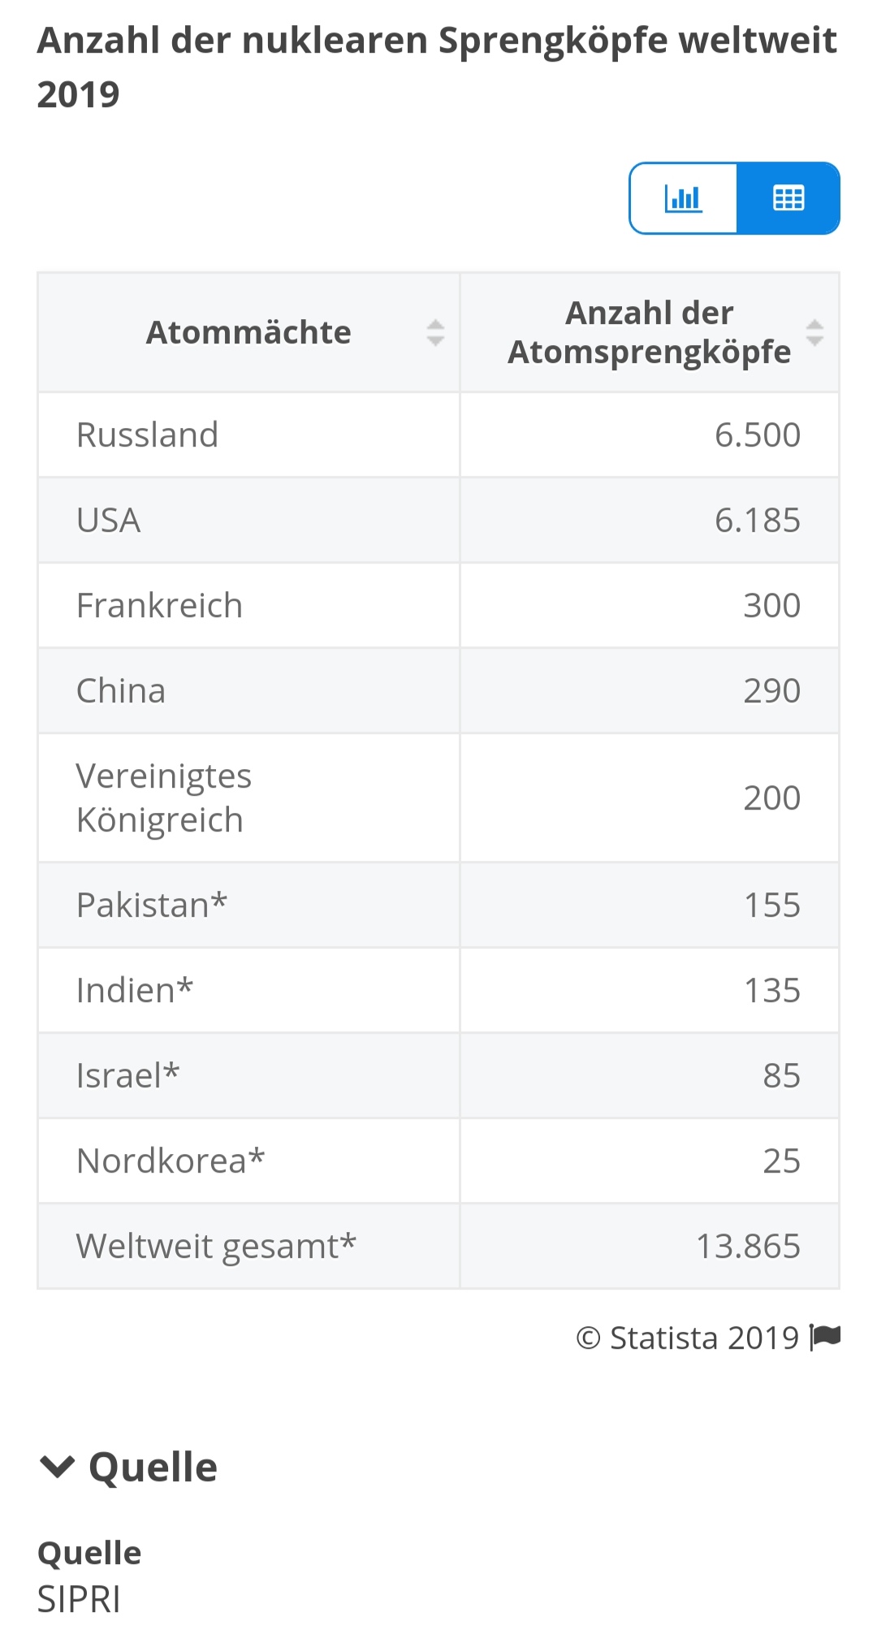Click the Frankreich cell

tap(159, 605)
